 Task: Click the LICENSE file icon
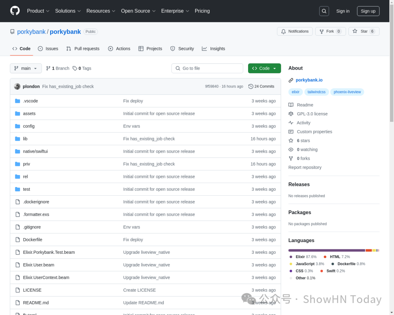[x=18, y=290]
